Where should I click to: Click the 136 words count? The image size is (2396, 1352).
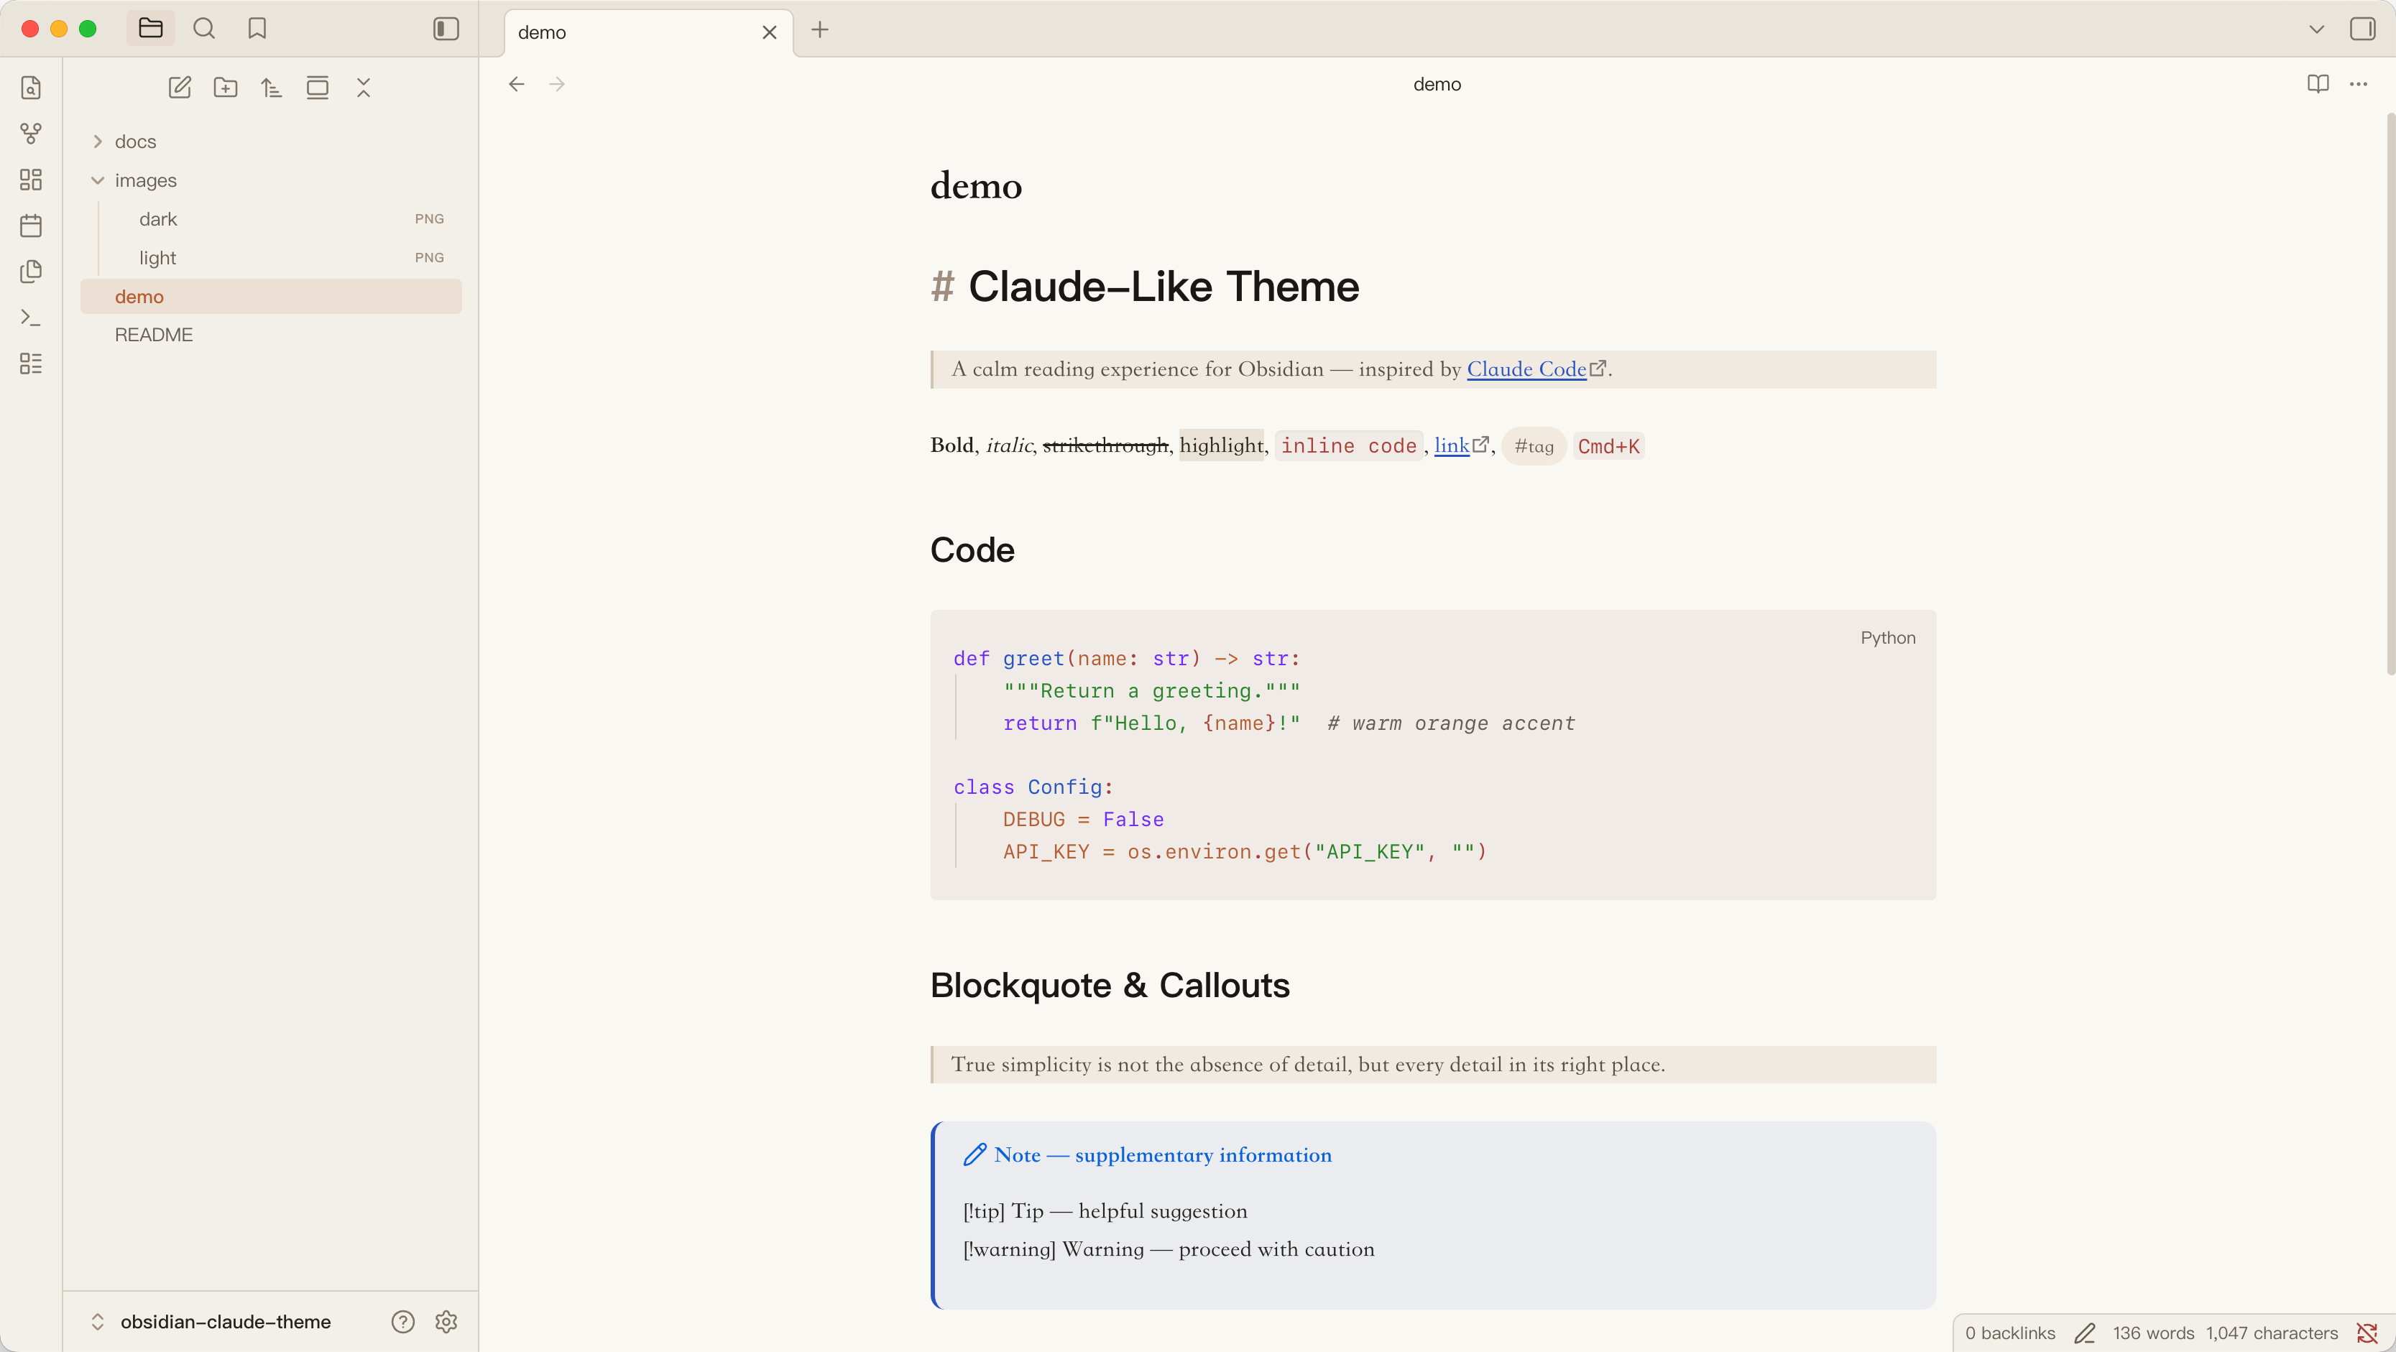click(x=2153, y=1333)
